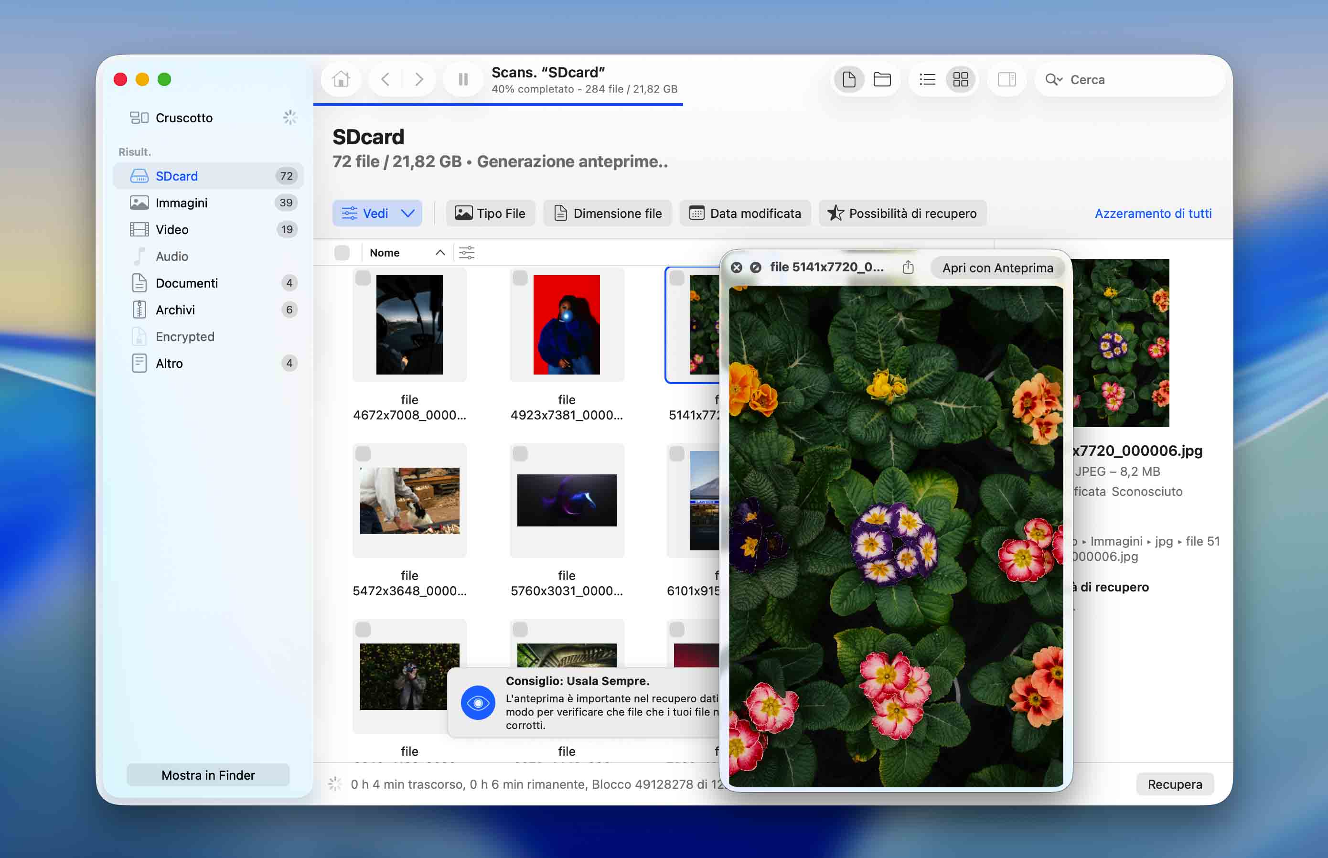Click the Recupera button
Screen dimensions: 1328x858
[x=1175, y=784]
